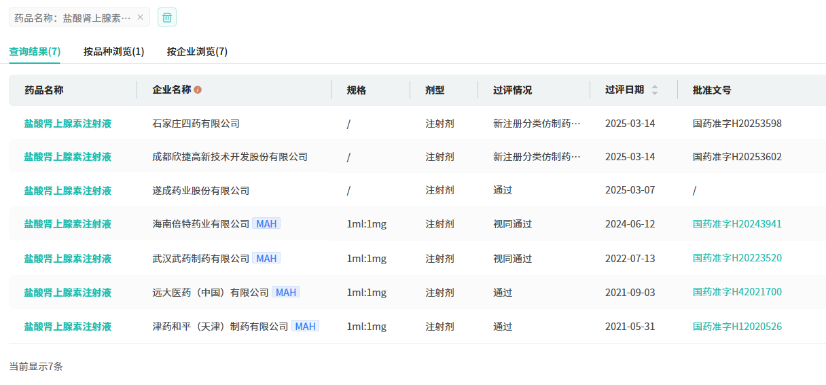Remove the 药品名称 filter tag
826x385 pixels.
click(140, 18)
